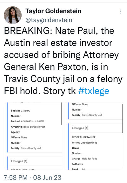Follow the #txlege hashtag
The width and height of the screenshot is (127, 183).
[x=94, y=91]
